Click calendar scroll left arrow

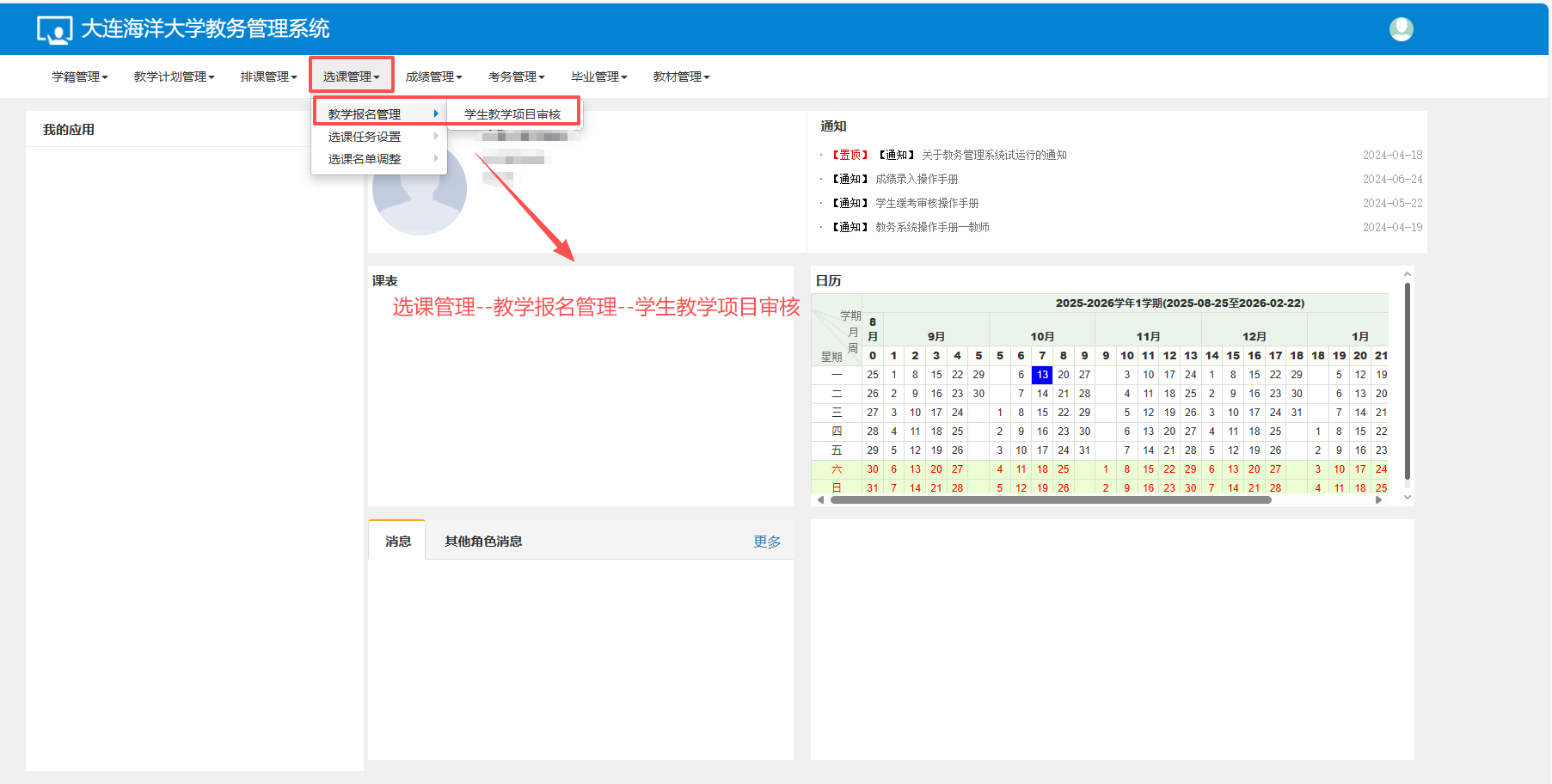pos(820,499)
